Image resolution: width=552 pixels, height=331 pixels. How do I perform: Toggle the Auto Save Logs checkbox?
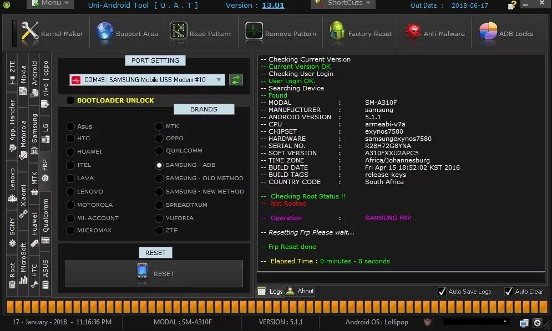[442, 291]
